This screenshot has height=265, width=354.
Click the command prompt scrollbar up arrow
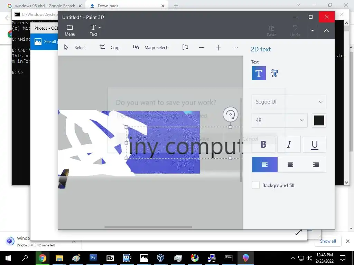[x=346, y=22]
